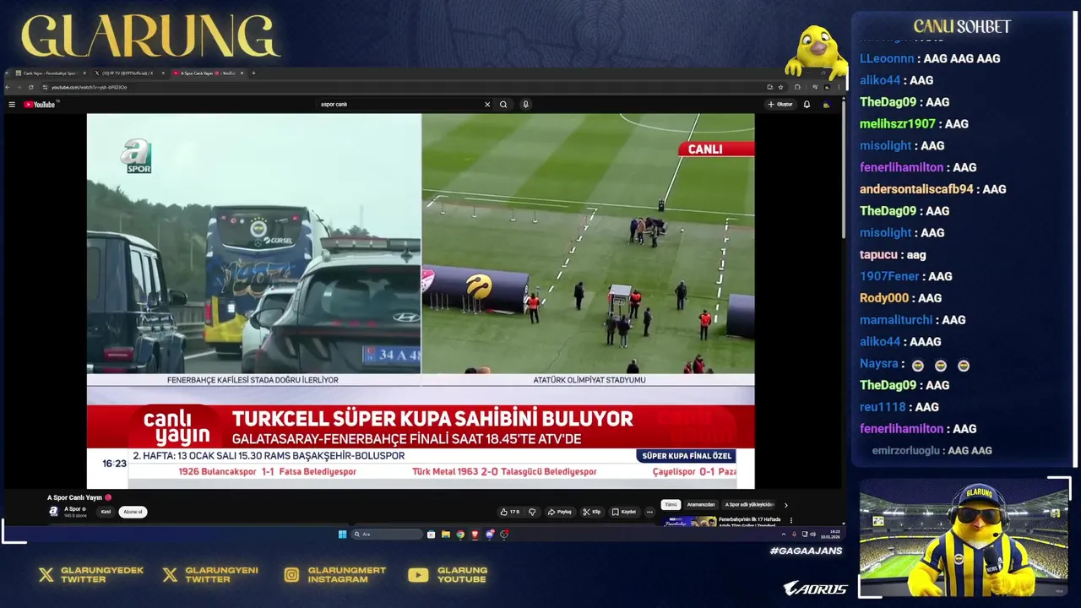Switch to the FF TV X tab
1081x608 pixels.
tap(128, 73)
